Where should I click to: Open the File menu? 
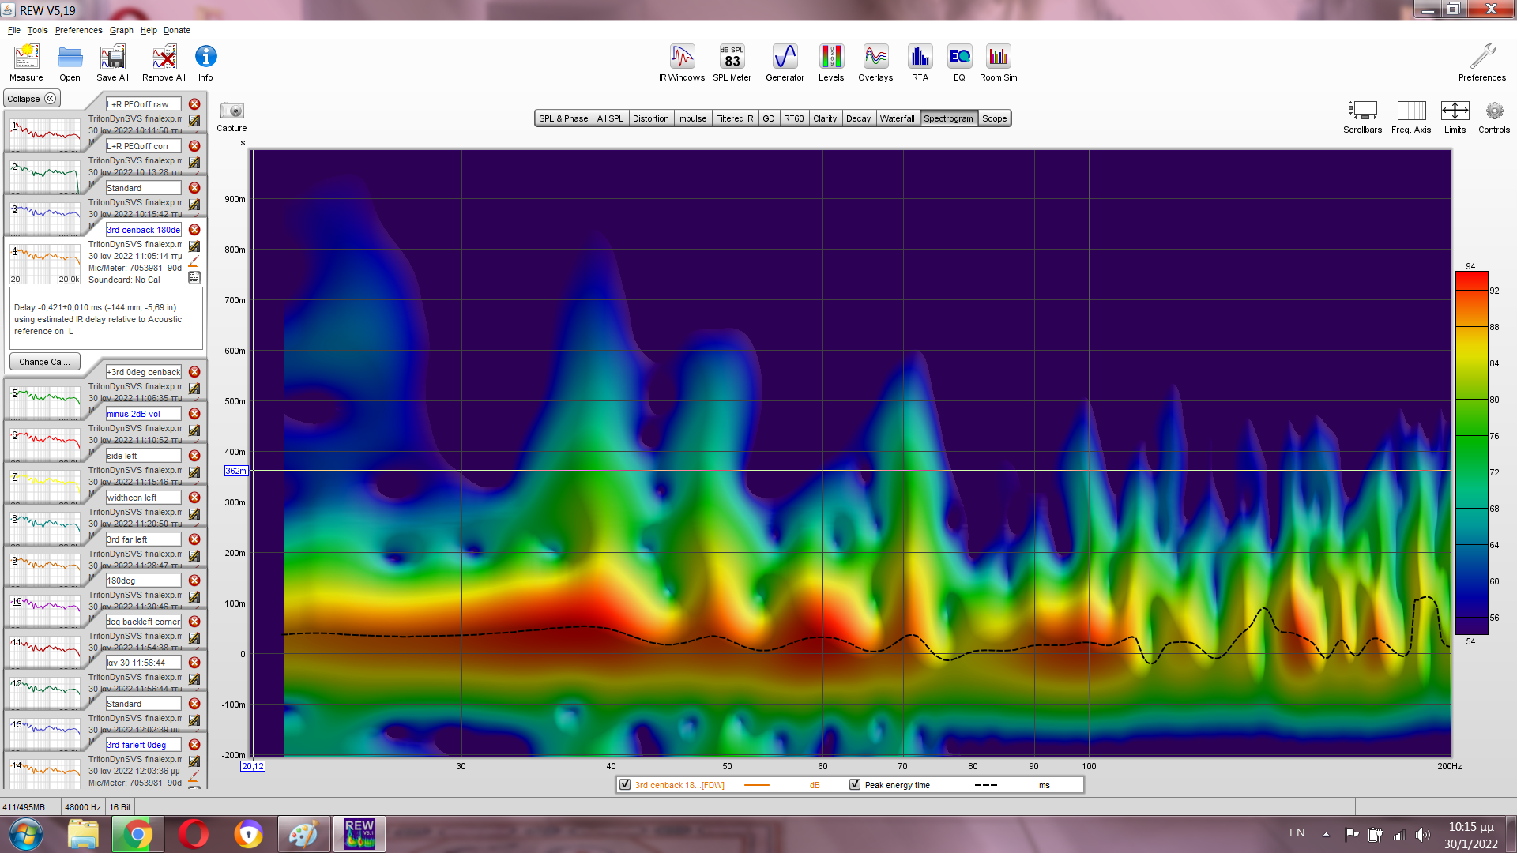click(14, 30)
